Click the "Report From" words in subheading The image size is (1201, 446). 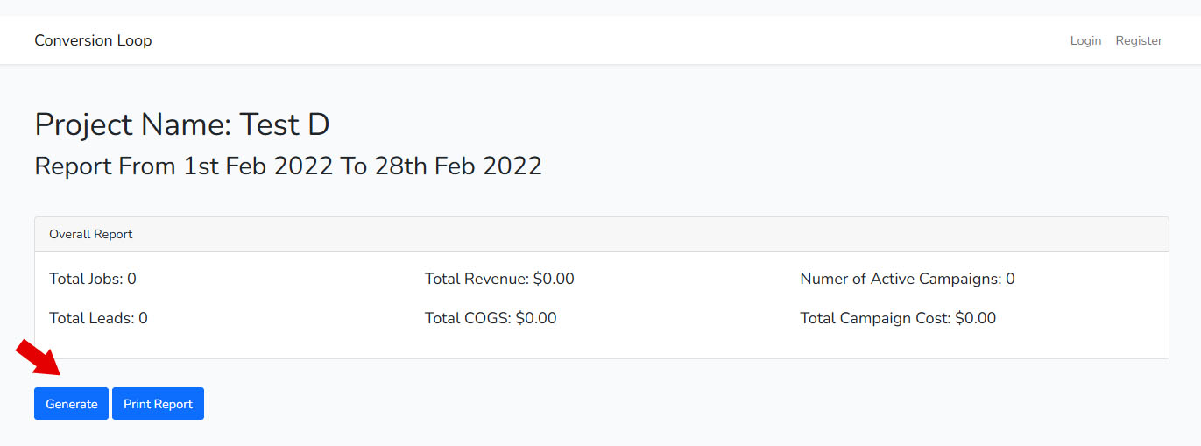pyautogui.click(x=105, y=166)
